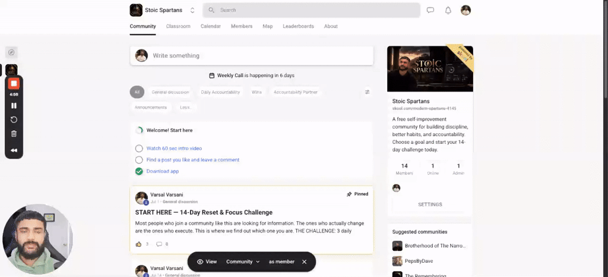Stop the screen recording
This screenshot has width=608, height=277.
click(14, 83)
